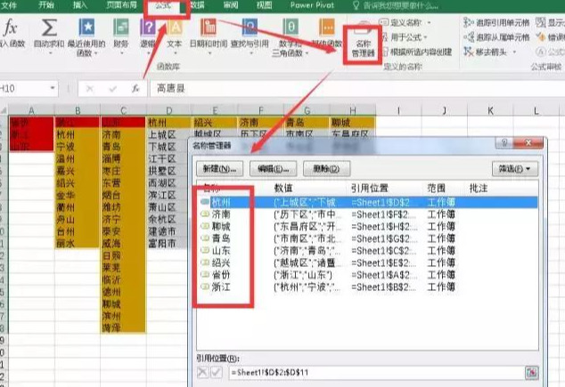Screen dimensions: 565x387
Task: Select the 聊城 name row
Action: tap(367, 227)
